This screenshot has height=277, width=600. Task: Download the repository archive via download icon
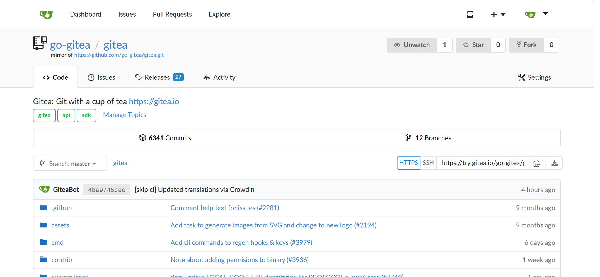pos(554,163)
